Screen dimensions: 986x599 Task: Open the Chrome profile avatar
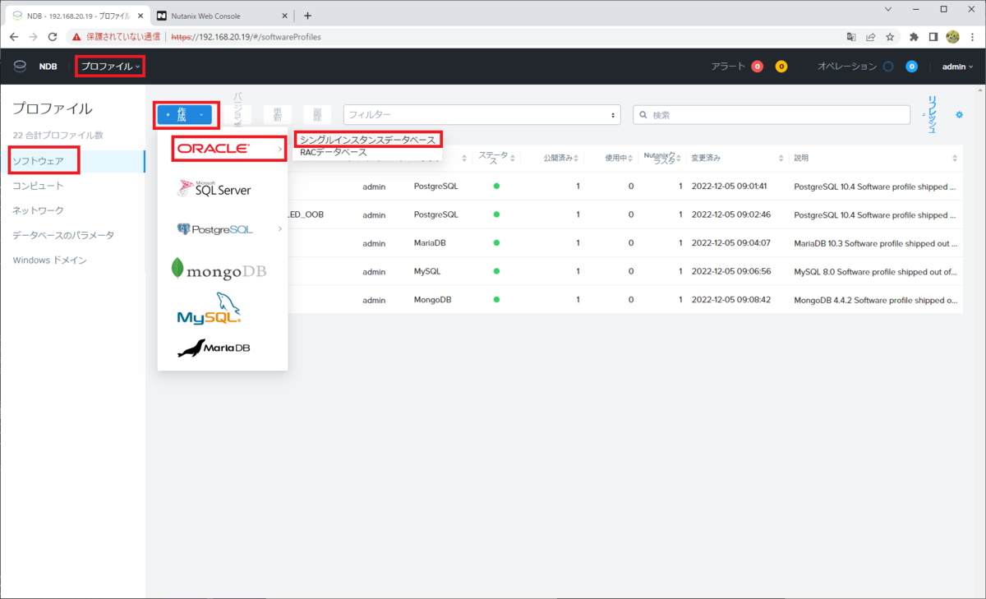[x=953, y=37]
